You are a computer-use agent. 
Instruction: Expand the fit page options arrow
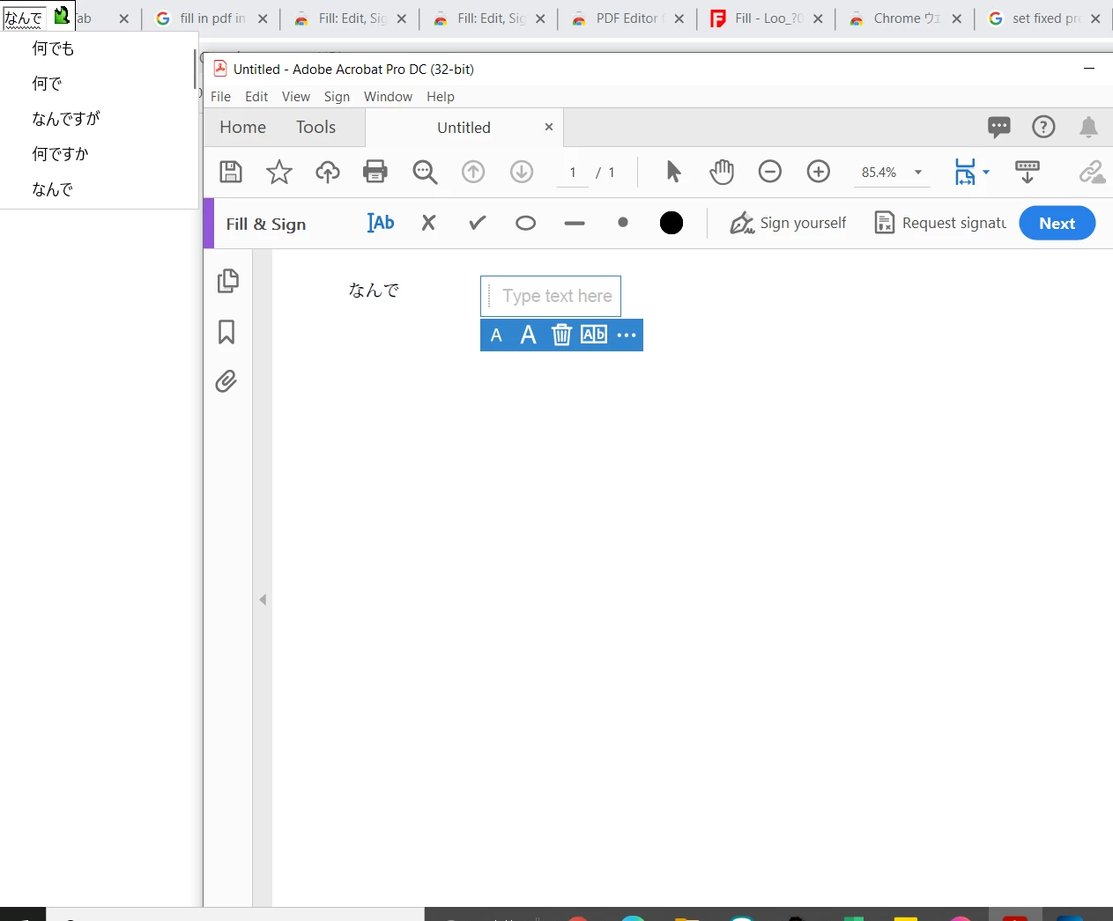pos(986,173)
